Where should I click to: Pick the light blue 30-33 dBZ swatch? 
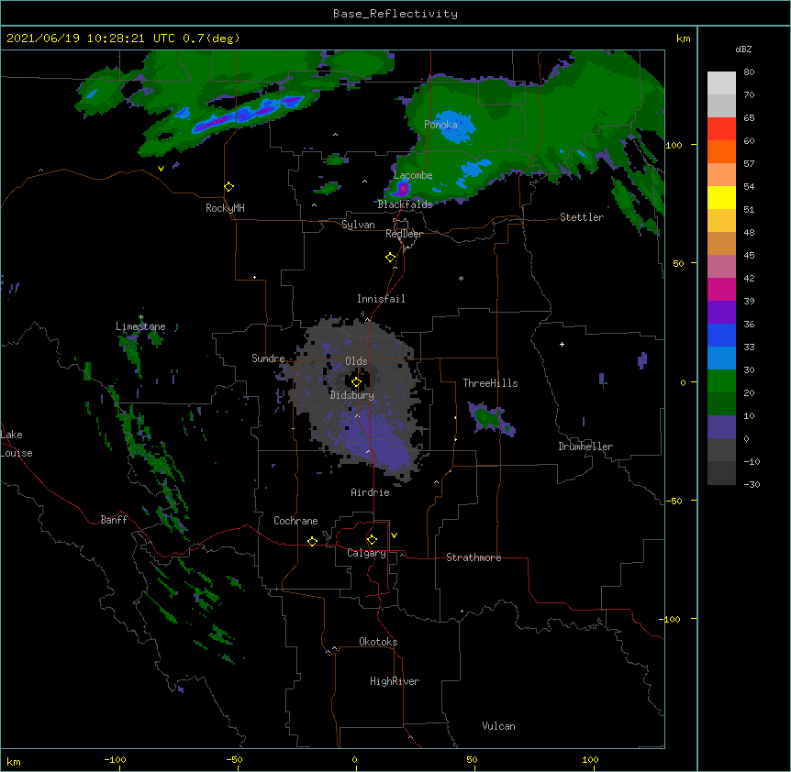click(721, 358)
